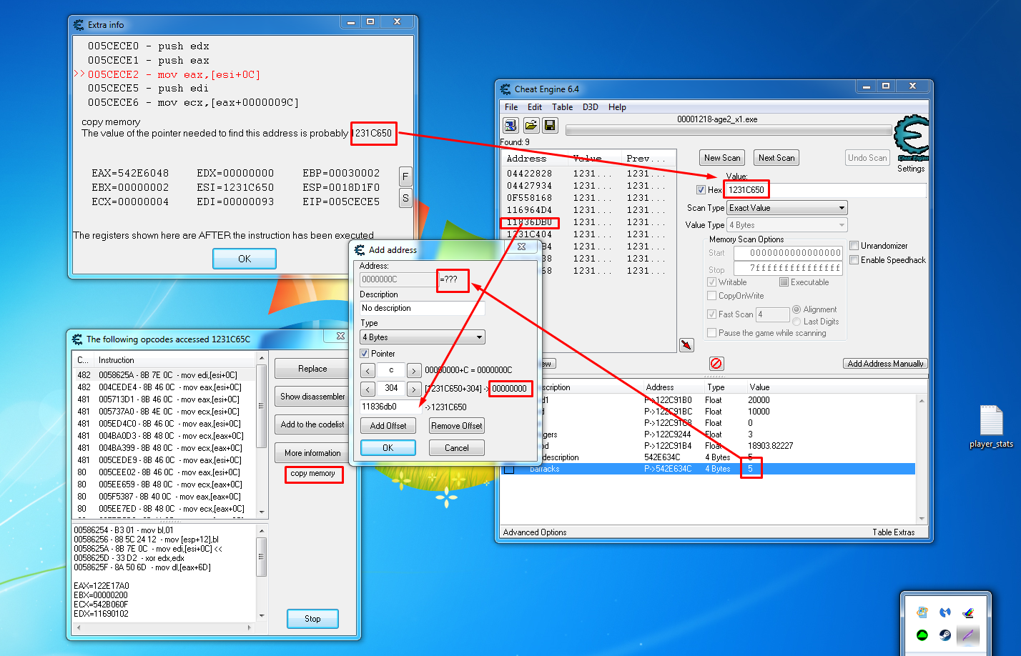
Task: Enable the Unrandomizer checkbox
Action: tap(854, 246)
